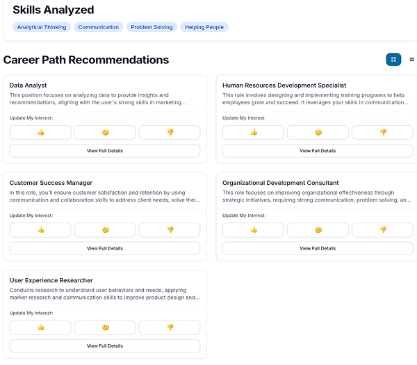Click the Human Resources Development Specialist title
This screenshot has height=365, width=417.
(284, 86)
